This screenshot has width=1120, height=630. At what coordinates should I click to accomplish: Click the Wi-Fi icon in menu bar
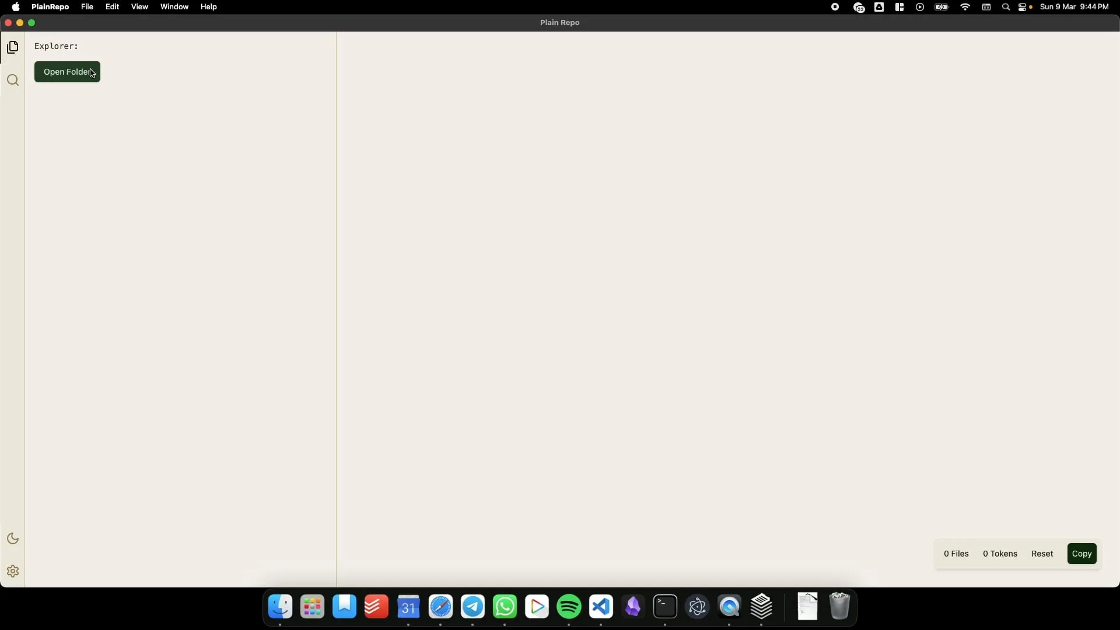(x=966, y=7)
